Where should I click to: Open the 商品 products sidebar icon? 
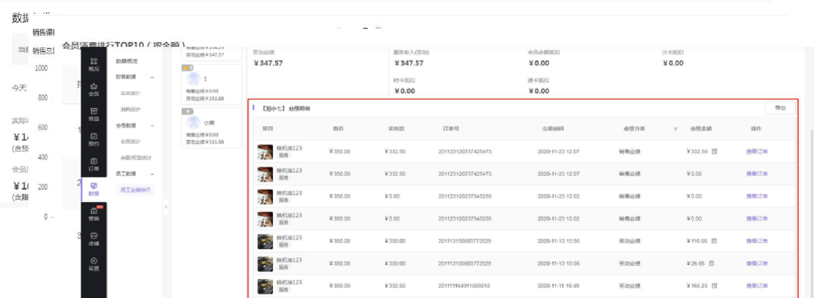[x=94, y=115]
